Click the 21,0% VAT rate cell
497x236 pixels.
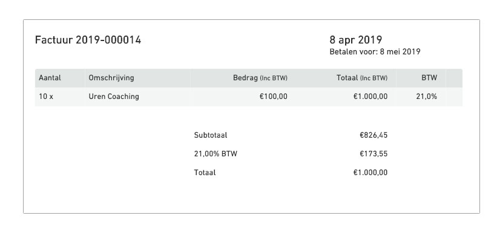(x=426, y=97)
